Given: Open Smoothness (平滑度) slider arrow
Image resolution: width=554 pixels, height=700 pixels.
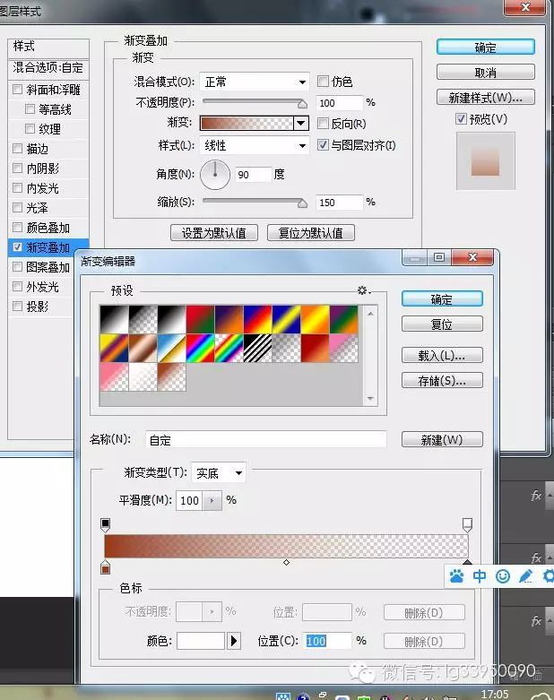Looking at the screenshot, I should coord(212,500).
